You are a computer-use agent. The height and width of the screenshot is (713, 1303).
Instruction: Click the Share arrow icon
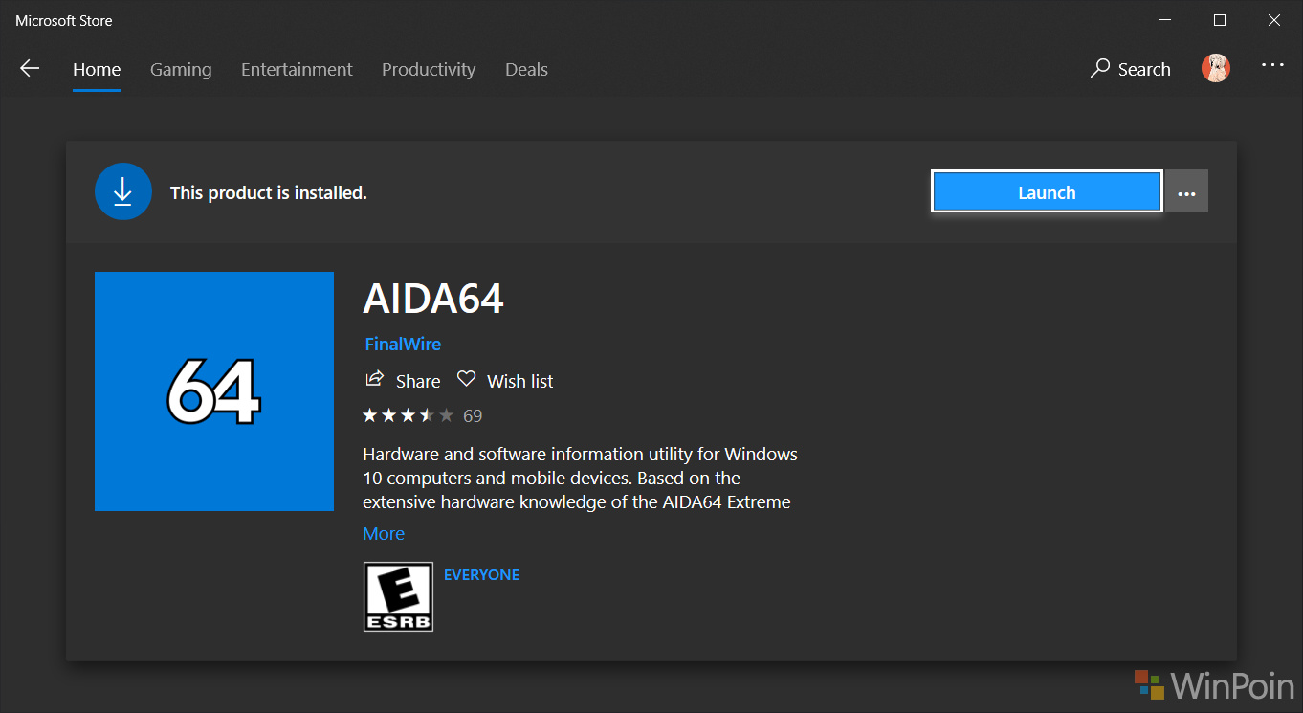click(374, 379)
